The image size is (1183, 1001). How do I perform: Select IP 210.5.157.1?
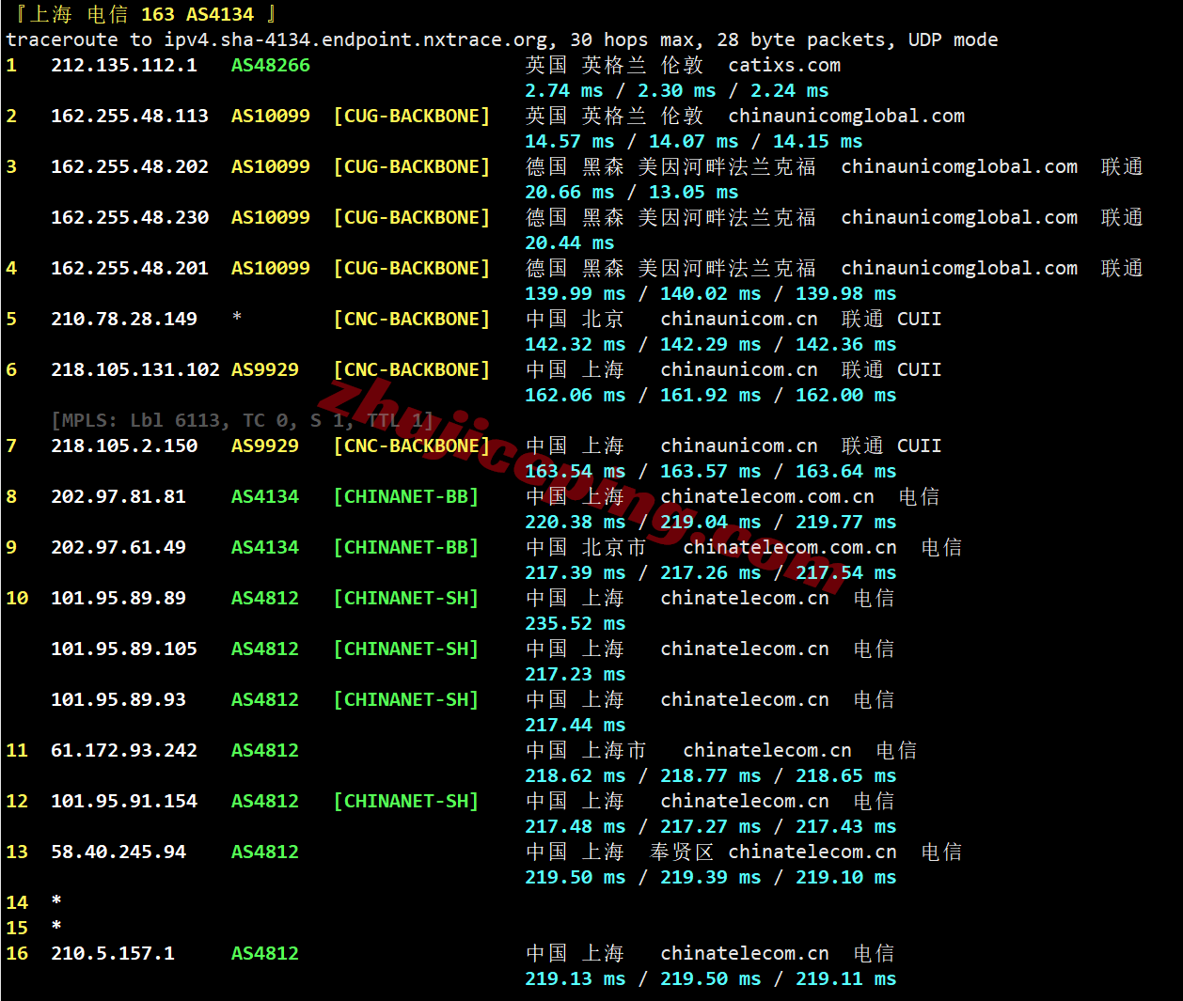tap(113, 953)
